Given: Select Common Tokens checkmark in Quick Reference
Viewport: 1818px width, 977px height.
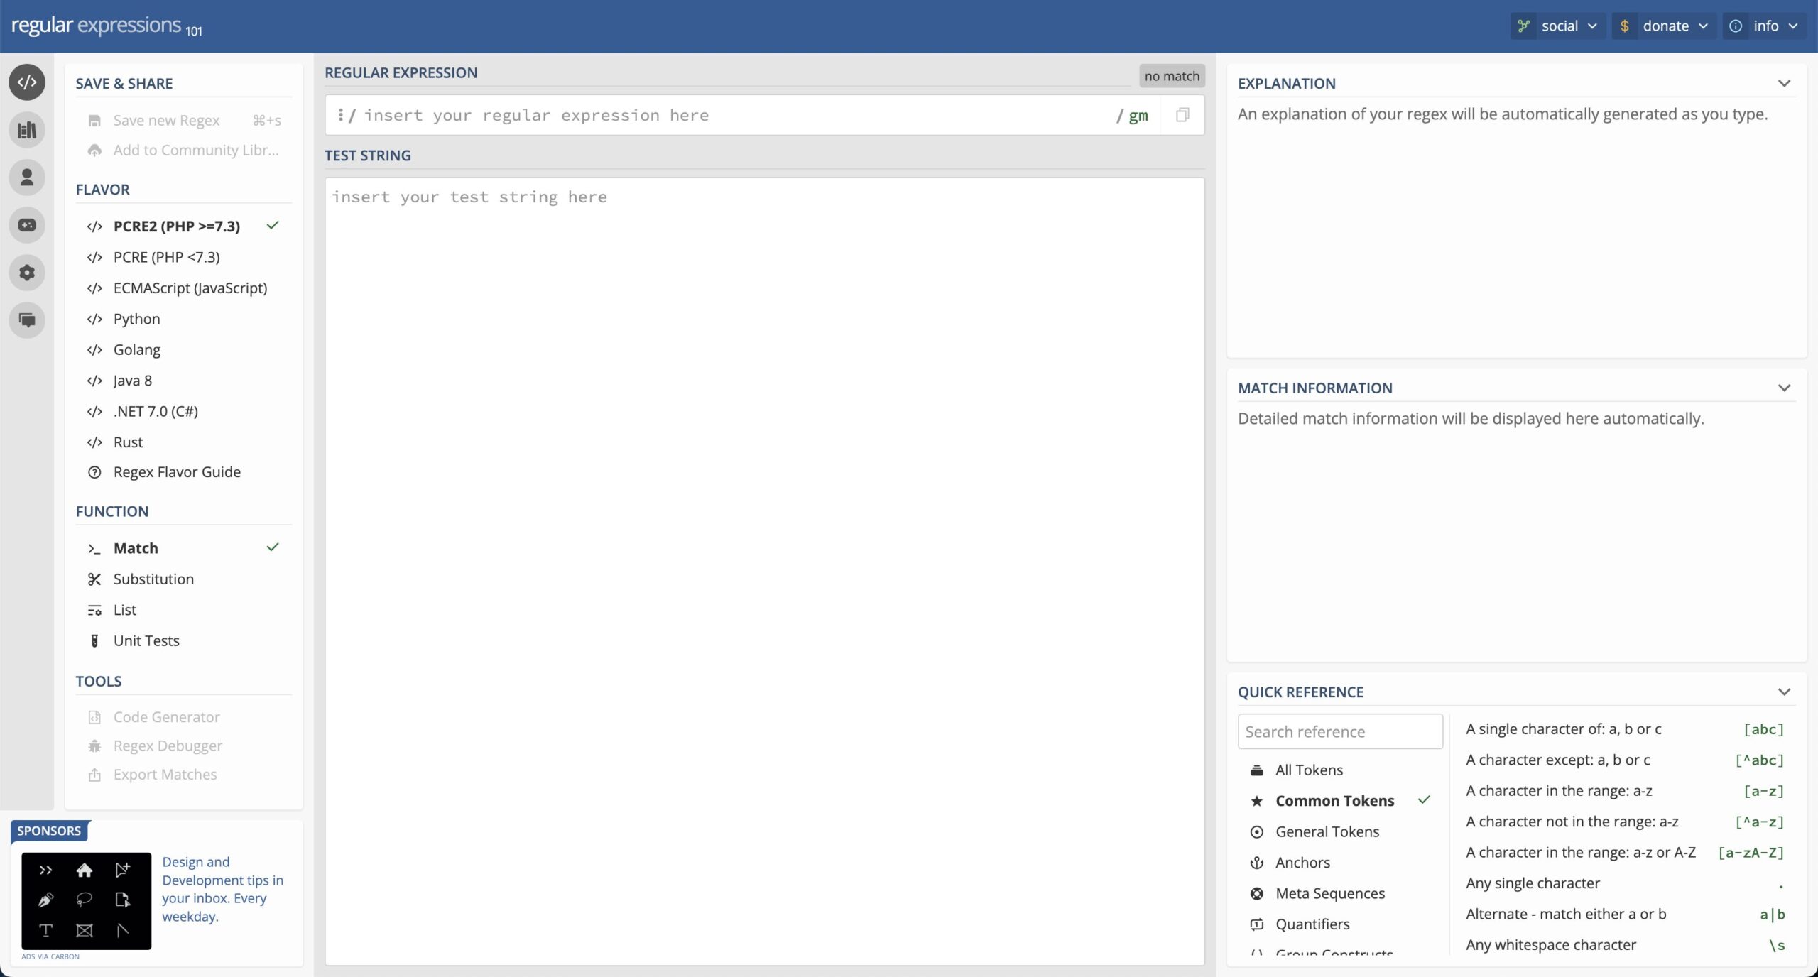Looking at the screenshot, I should pyautogui.click(x=1423, y=800).
